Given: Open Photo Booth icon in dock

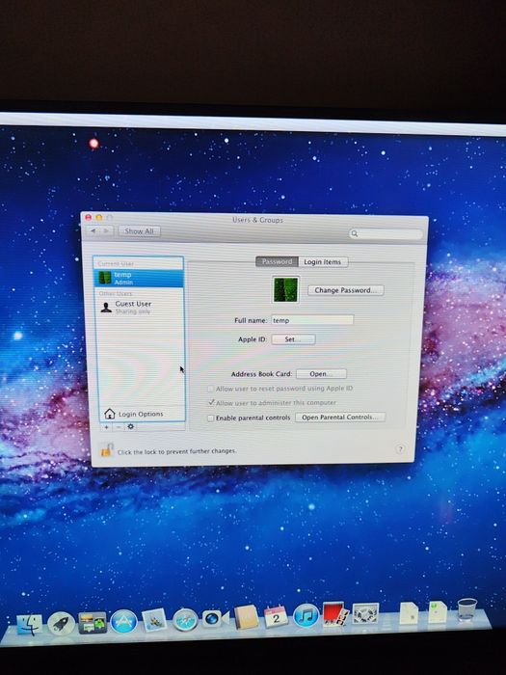Looking at the screenshot, I should coord(335,614).
